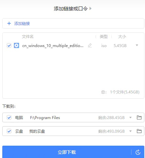Click the 剩余:288.45GB free space text
This screenshot has width=145, height=158.
tap(111, 117)
